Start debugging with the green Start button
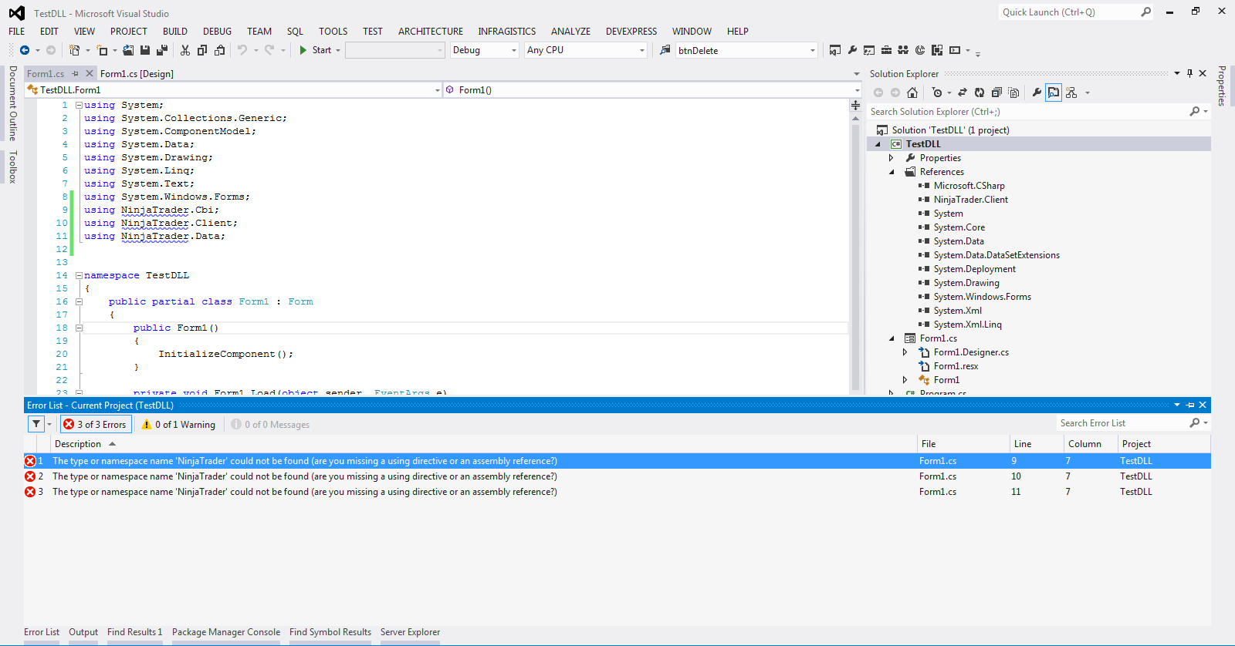The height and width of the screenshot is (646, 1235). [316, 50]
